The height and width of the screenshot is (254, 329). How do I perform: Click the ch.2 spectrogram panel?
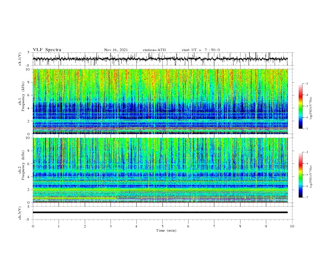point(160,170)
